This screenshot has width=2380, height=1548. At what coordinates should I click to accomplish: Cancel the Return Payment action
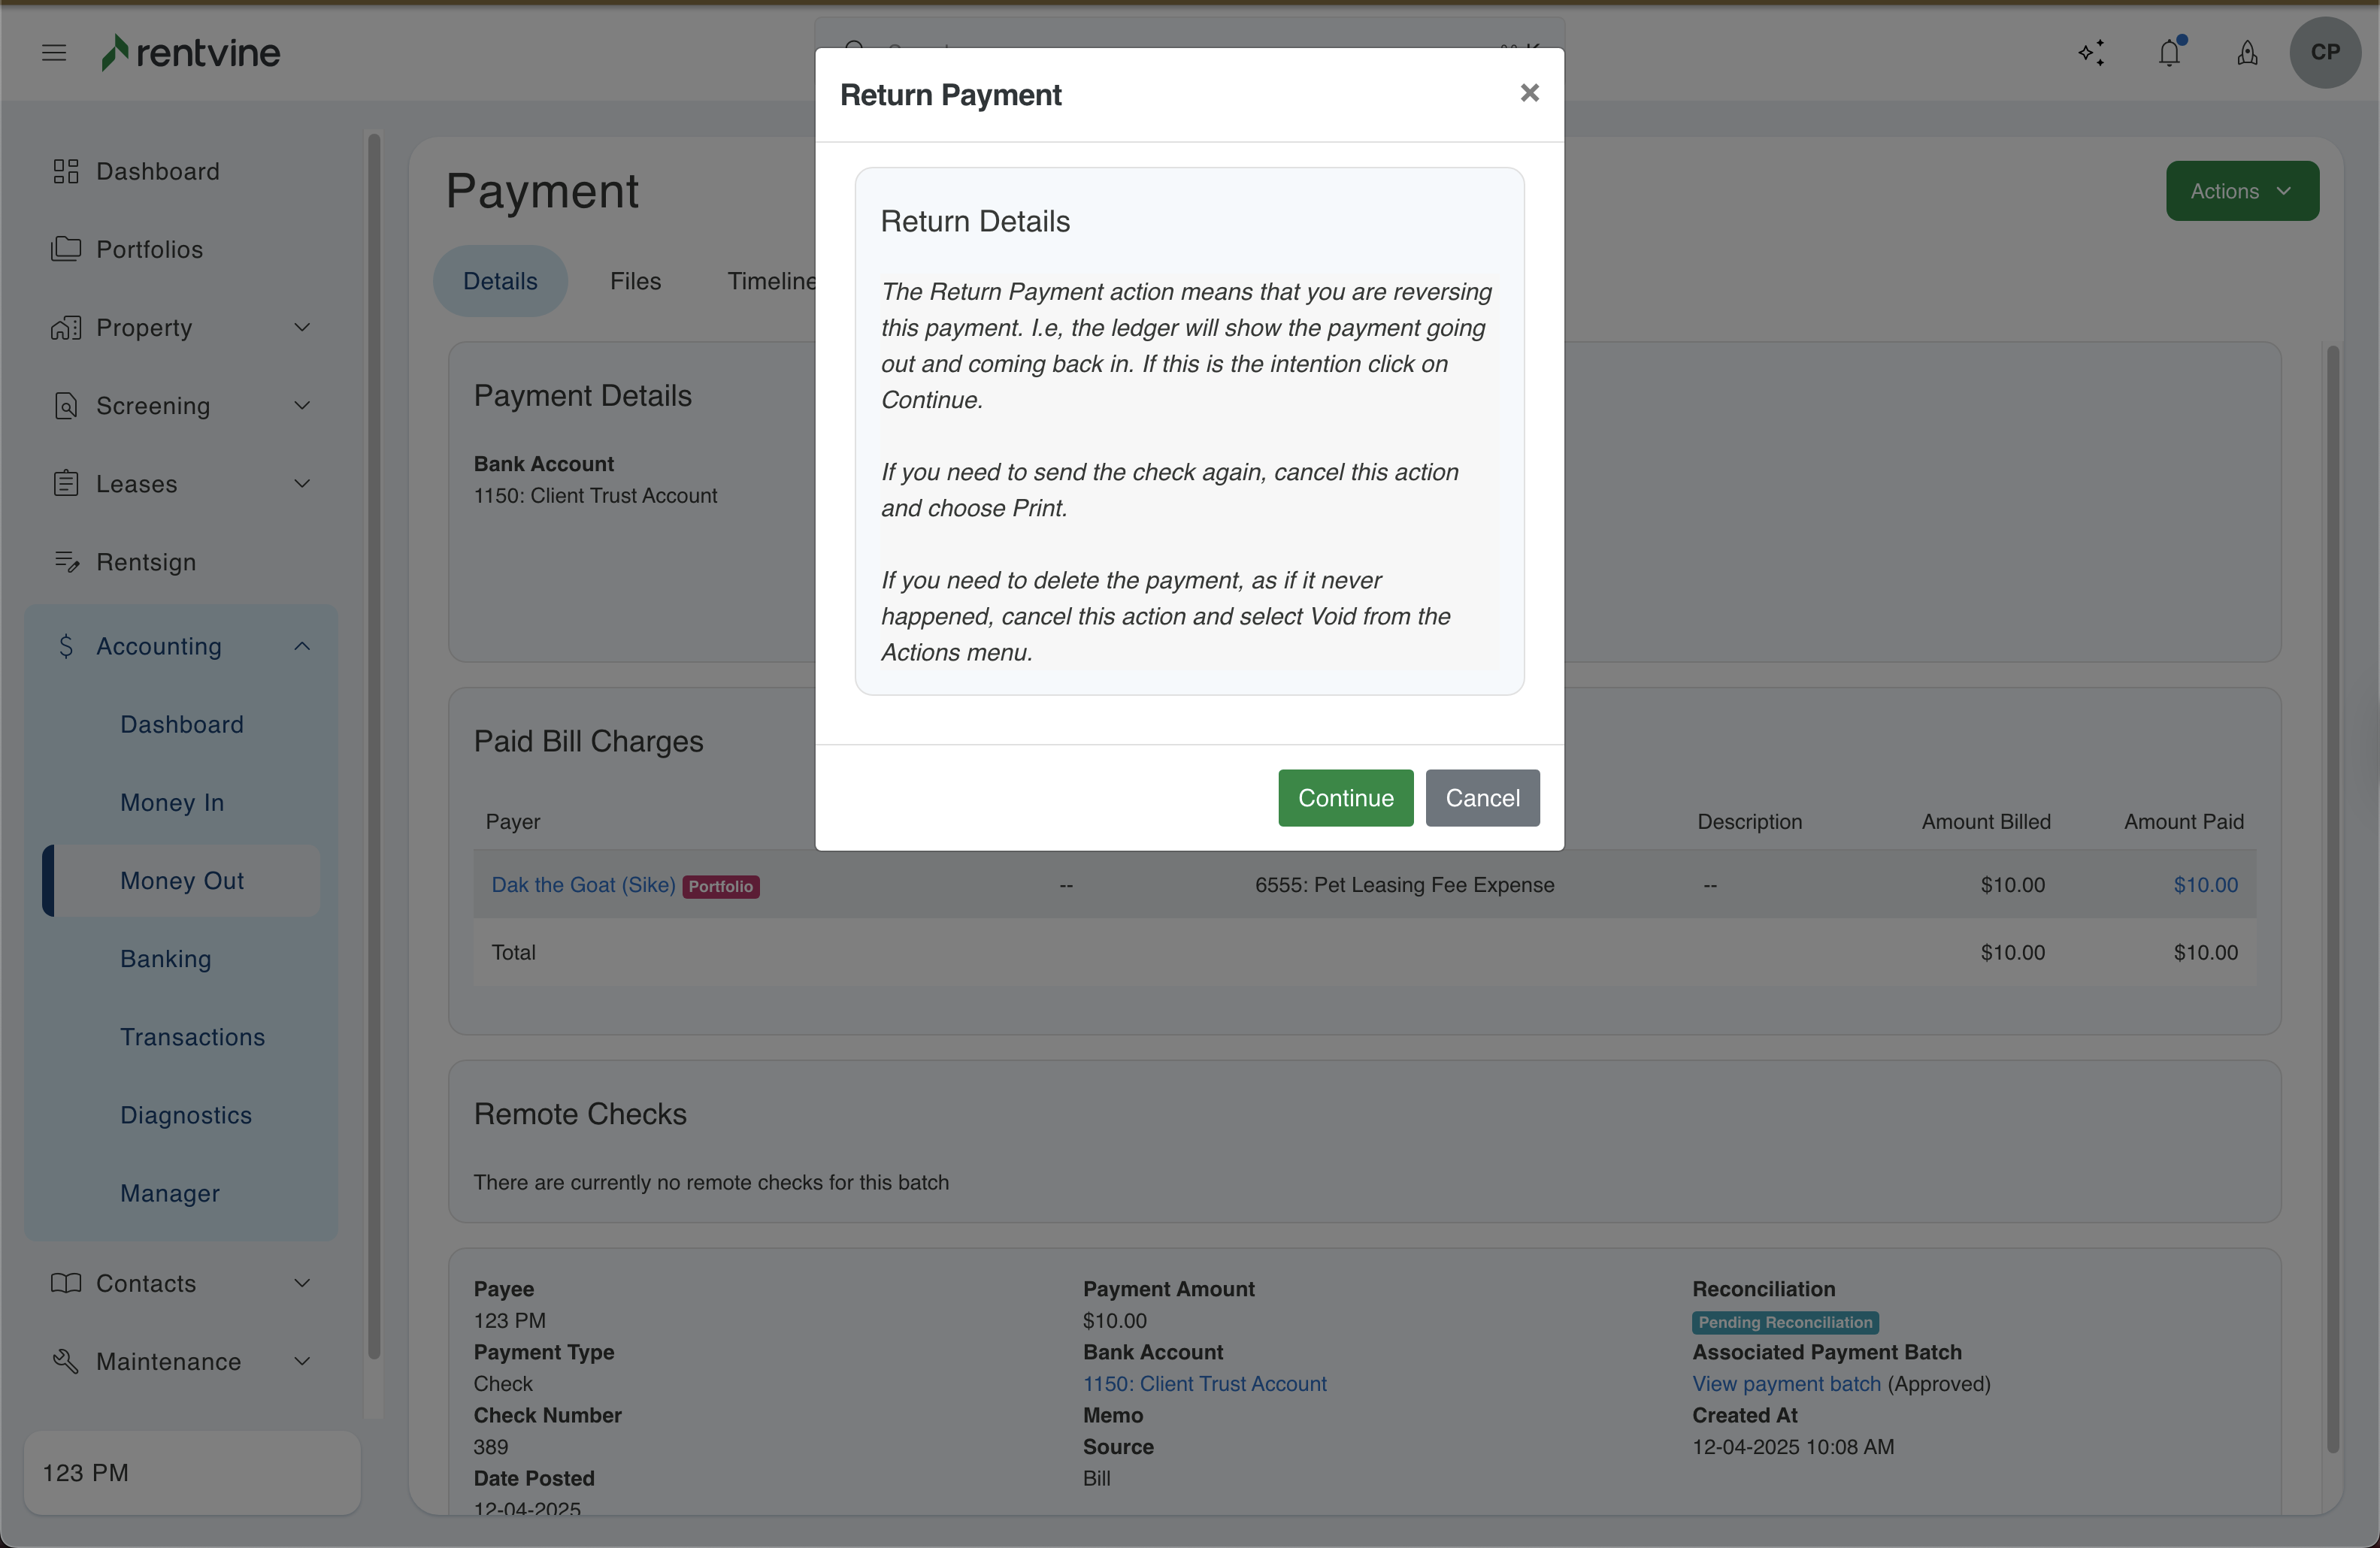[x=1482, y=799]
